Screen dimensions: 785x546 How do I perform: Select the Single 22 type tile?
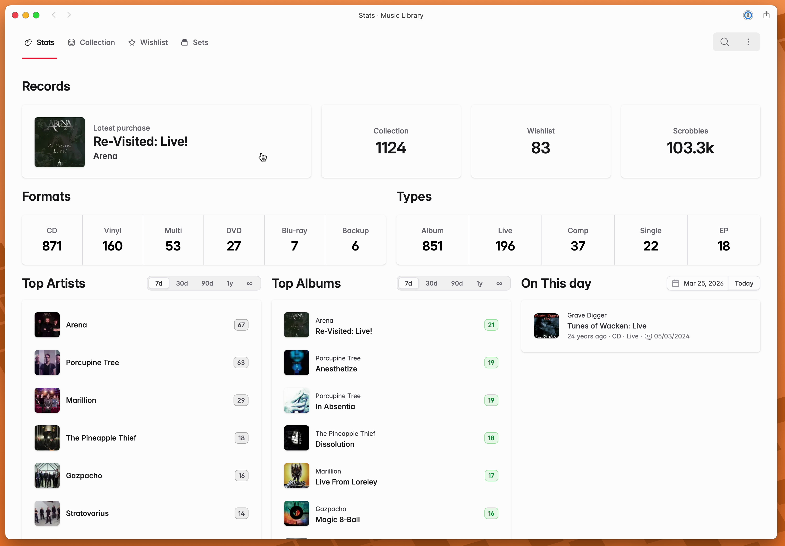click(651, 239)
